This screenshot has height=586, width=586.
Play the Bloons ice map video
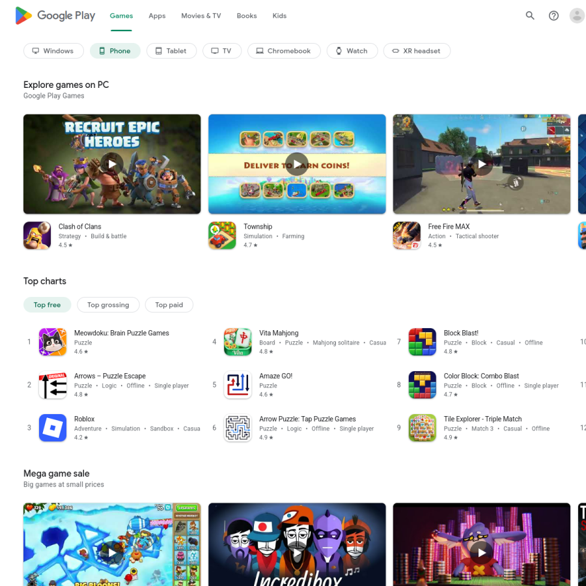pyautogui.click(x=112, y=552)
